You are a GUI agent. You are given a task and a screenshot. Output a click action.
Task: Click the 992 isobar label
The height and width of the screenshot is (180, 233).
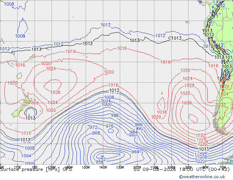(x=140, y=128)
